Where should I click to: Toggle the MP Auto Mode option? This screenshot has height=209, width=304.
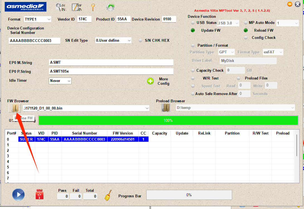tap(246, 23)
